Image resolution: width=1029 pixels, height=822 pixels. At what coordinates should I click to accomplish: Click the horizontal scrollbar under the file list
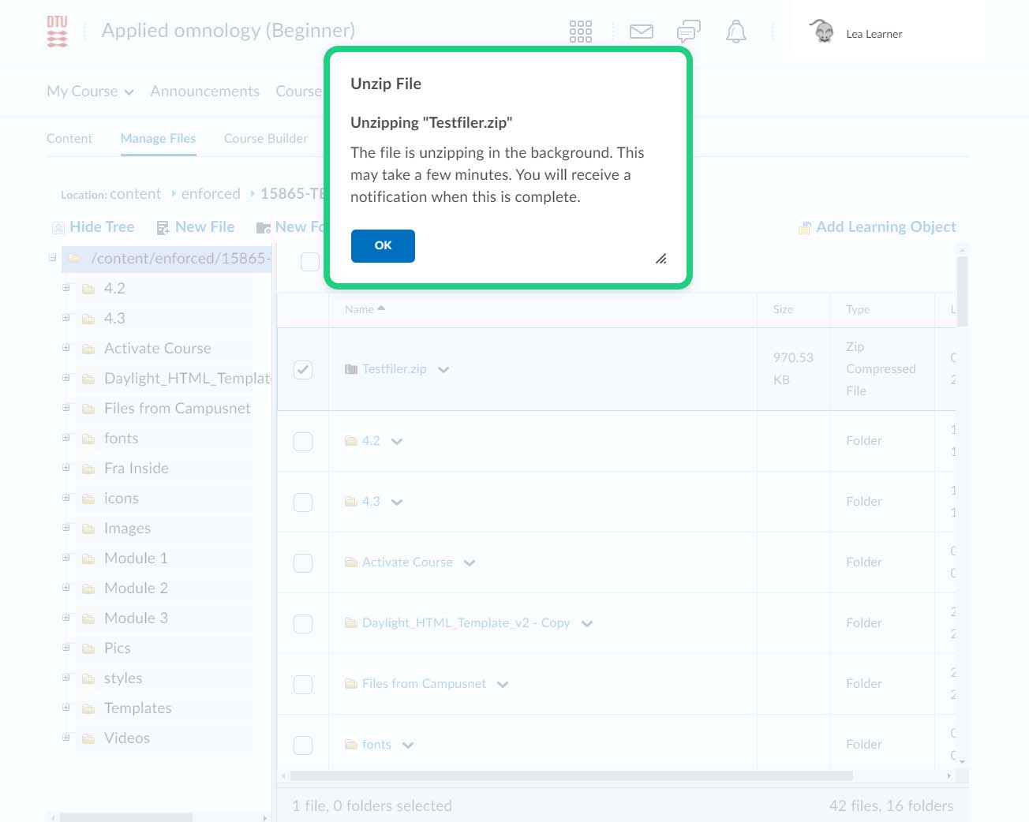616,776
